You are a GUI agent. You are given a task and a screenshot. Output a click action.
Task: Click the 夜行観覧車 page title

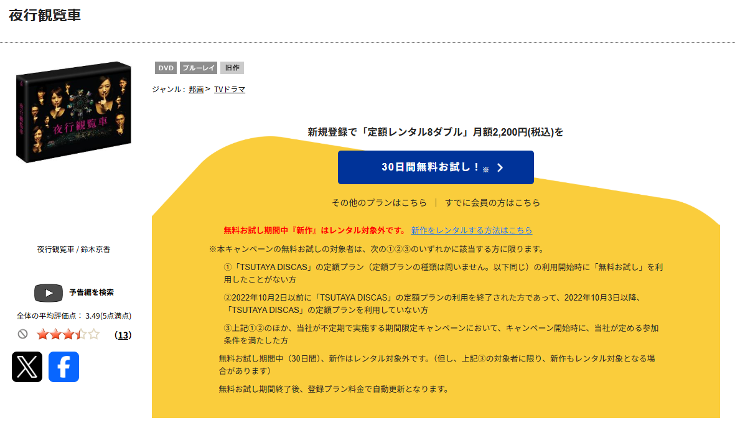pos(45,15)
